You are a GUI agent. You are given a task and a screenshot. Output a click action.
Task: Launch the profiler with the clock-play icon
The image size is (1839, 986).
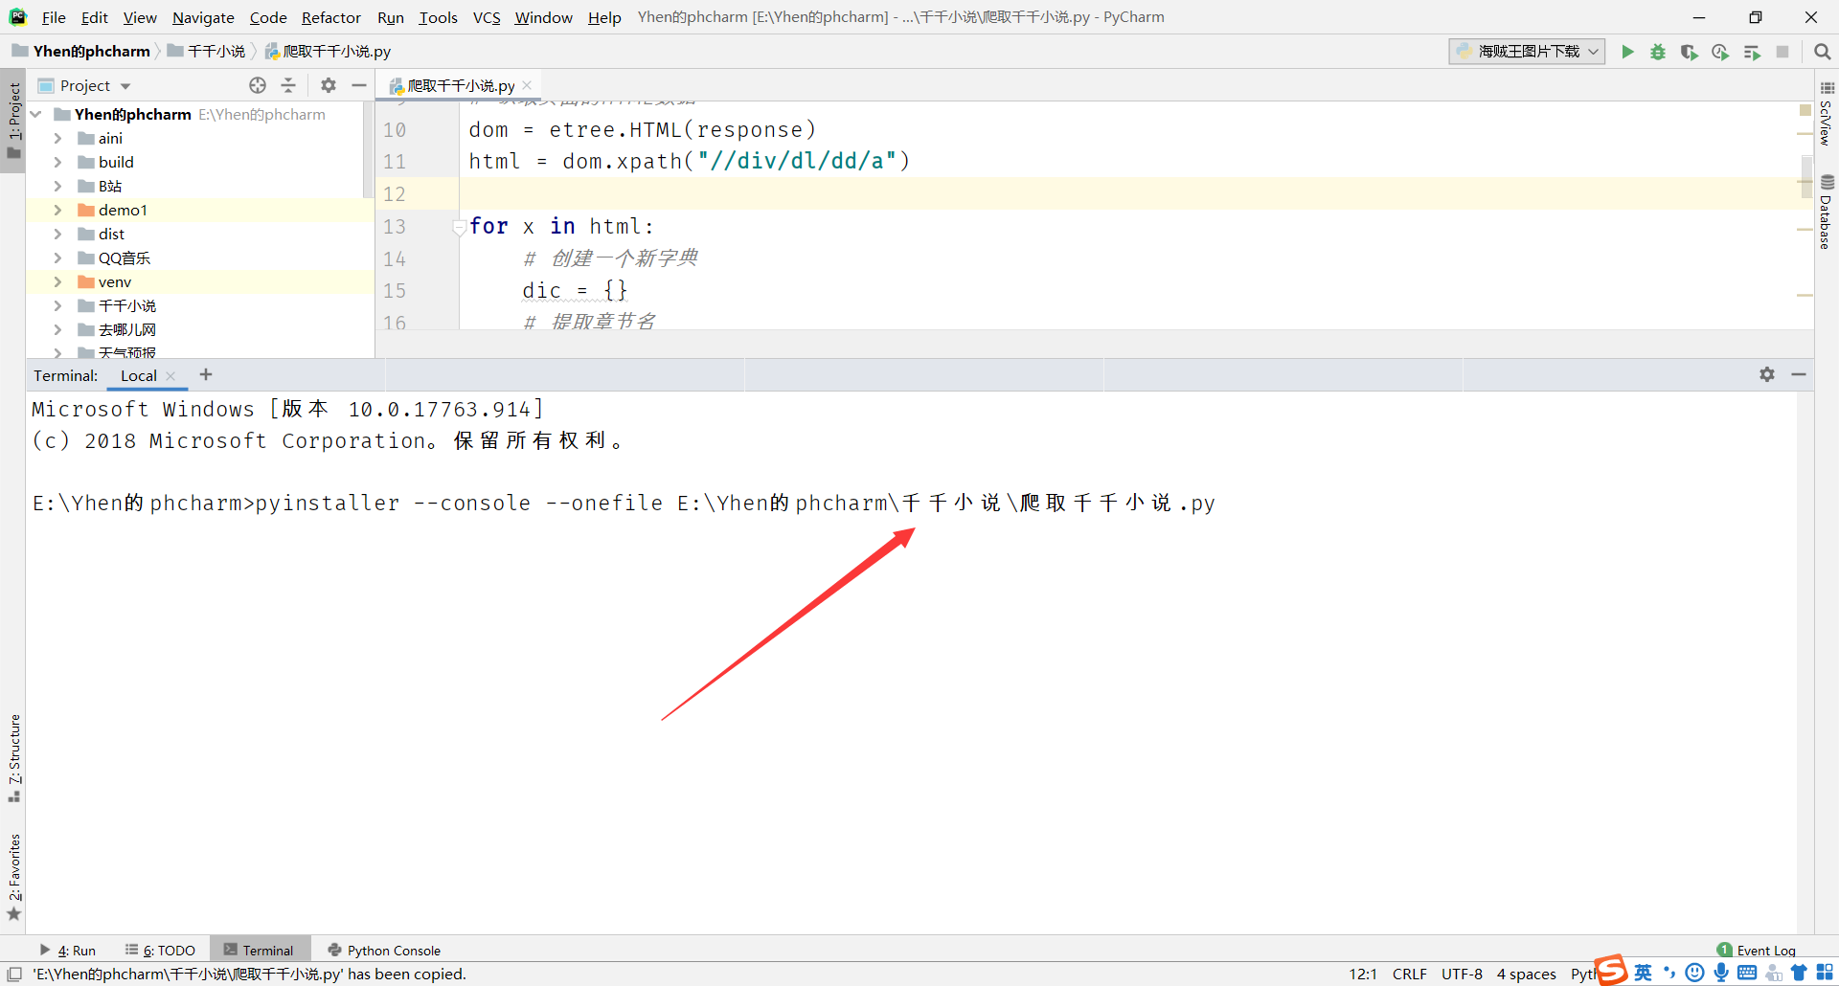[x=1720, y=52]
